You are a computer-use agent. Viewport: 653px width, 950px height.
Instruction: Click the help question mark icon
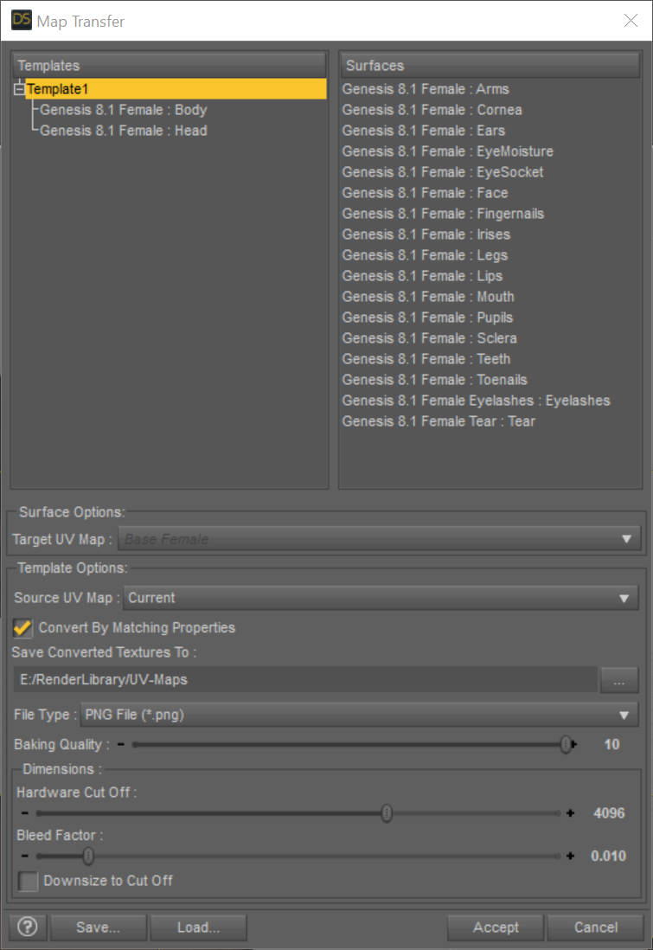[x=28, y=927]
